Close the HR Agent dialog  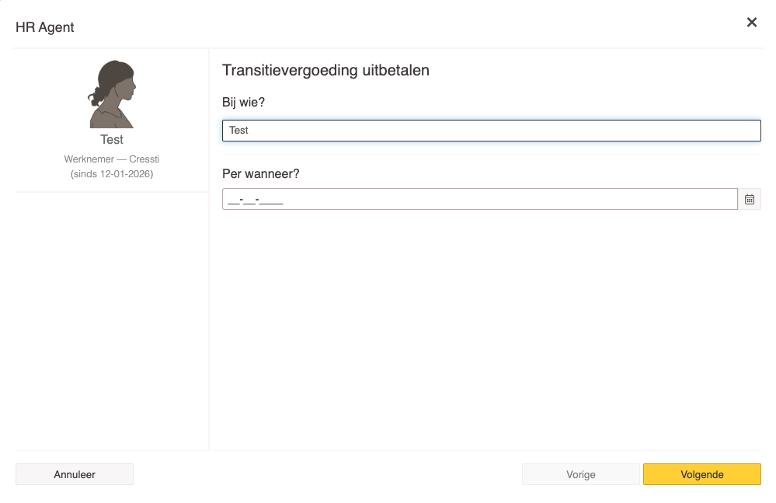[x=751, y=23]
